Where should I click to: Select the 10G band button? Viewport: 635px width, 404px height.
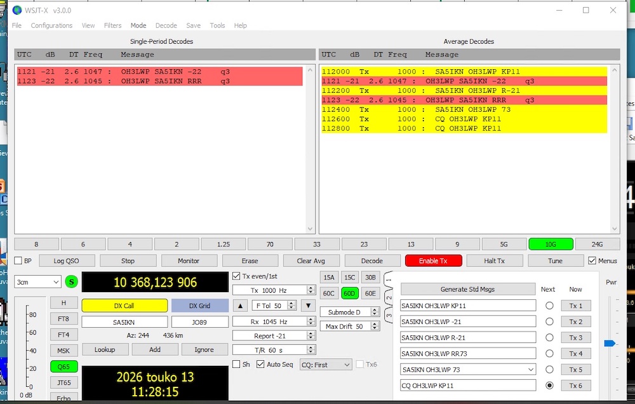tap(551, 244)
